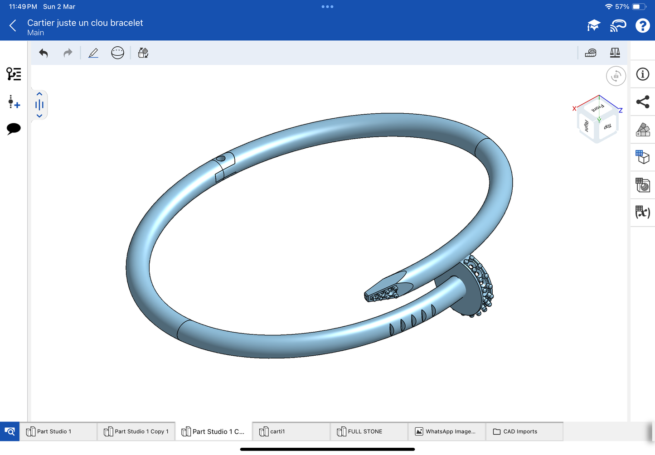Click the redo arrow in toolbar
Viewport: 655px width, 455px height.
68,53
